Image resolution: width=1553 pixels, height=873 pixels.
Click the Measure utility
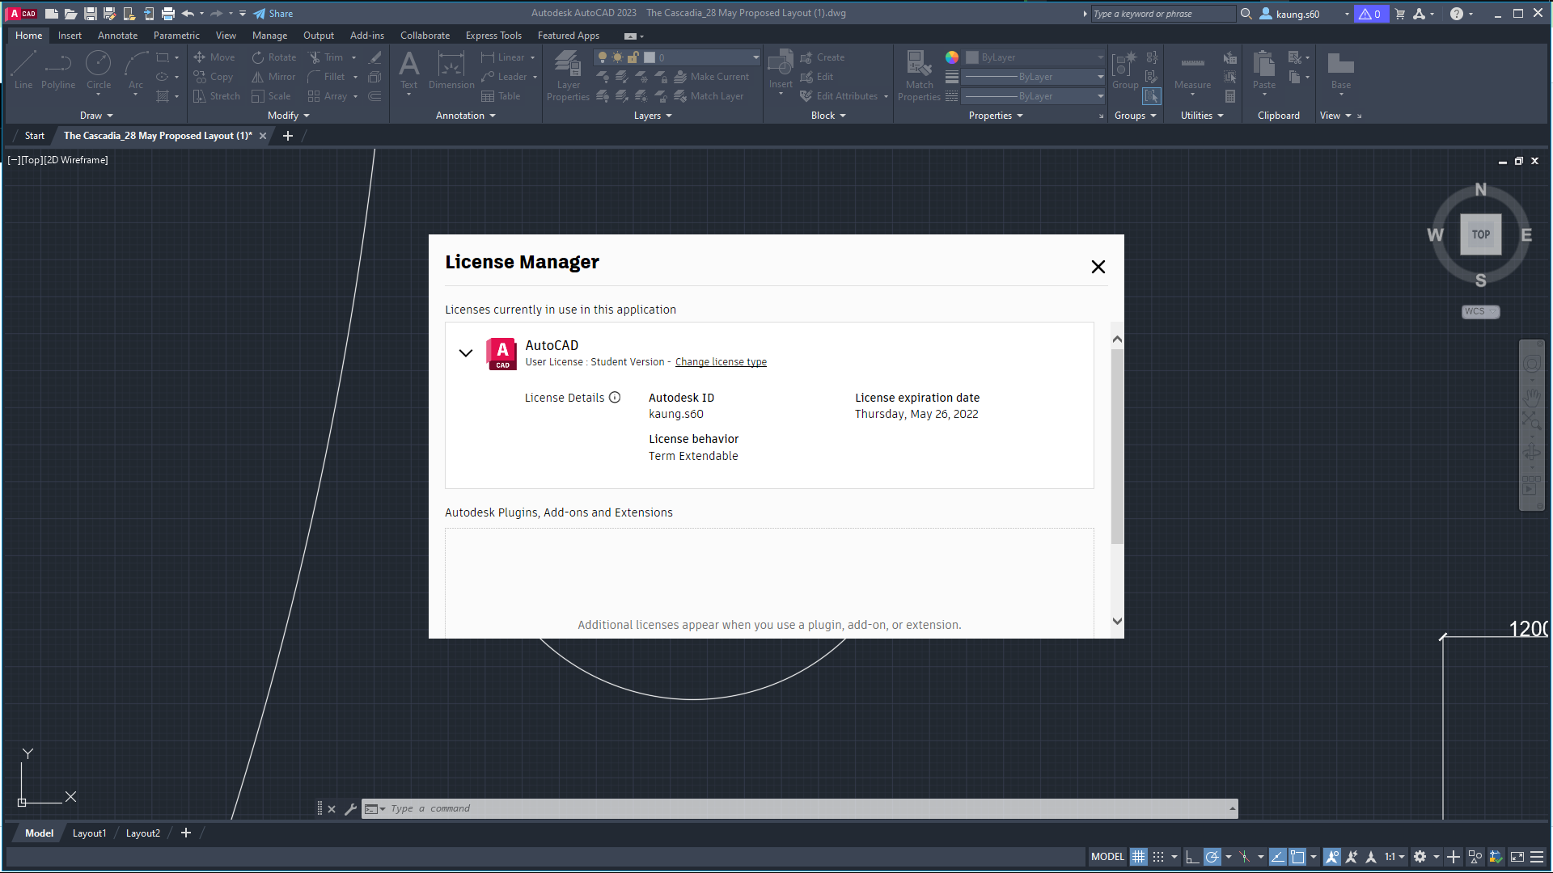(1192, 70)
